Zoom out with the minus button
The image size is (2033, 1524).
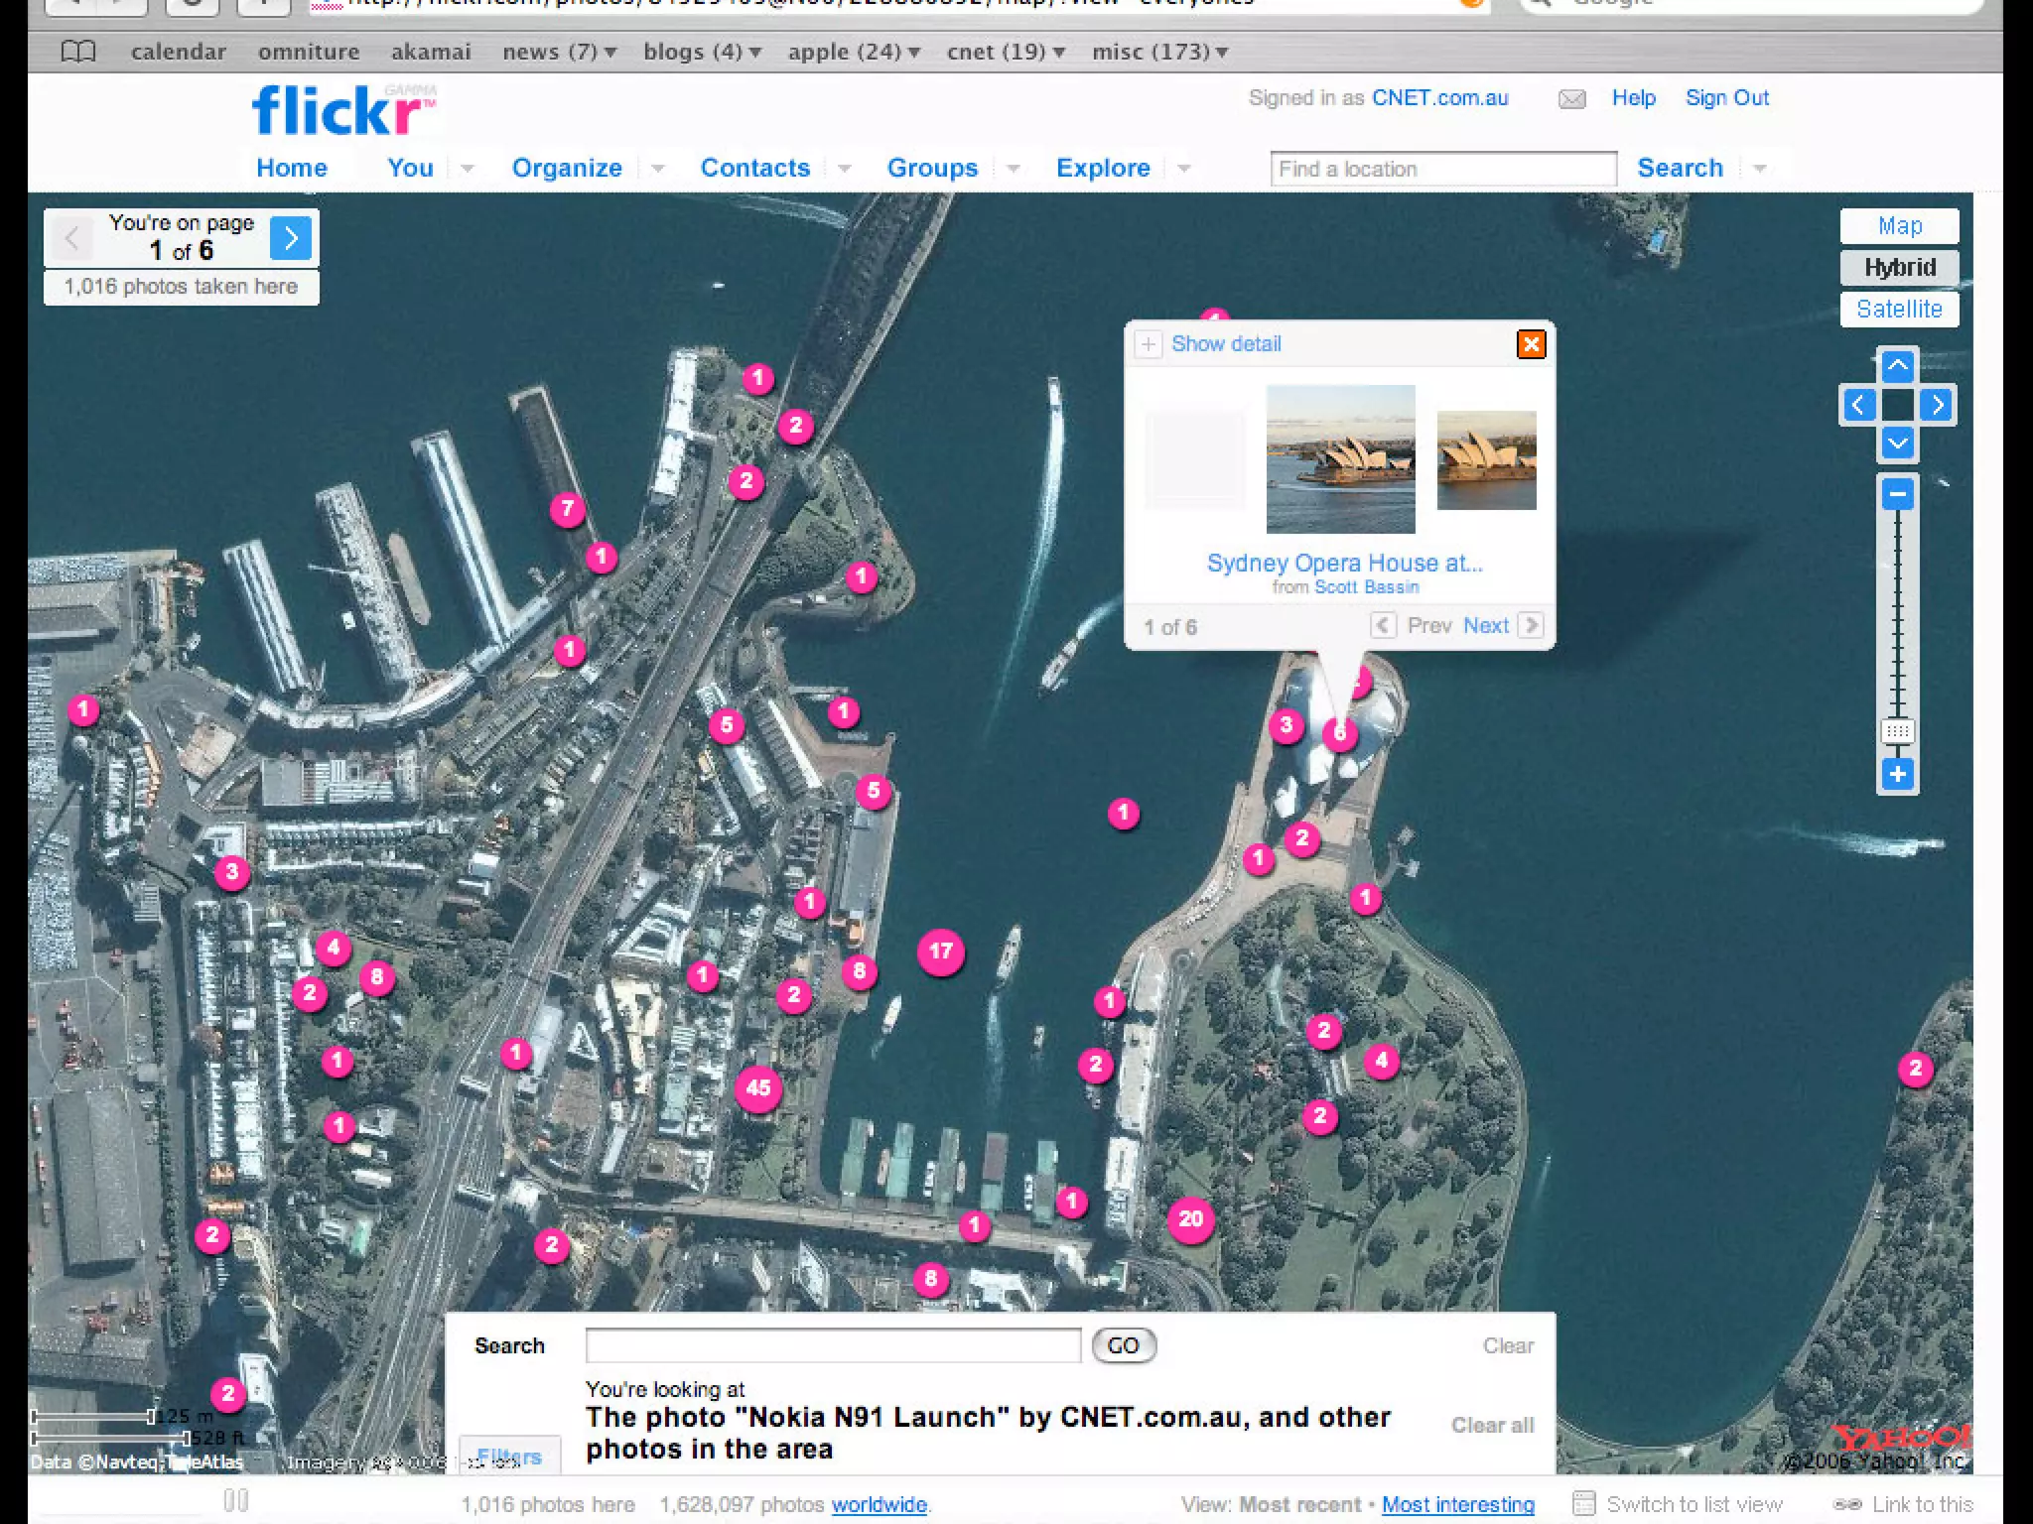[x=1897, y=493]
